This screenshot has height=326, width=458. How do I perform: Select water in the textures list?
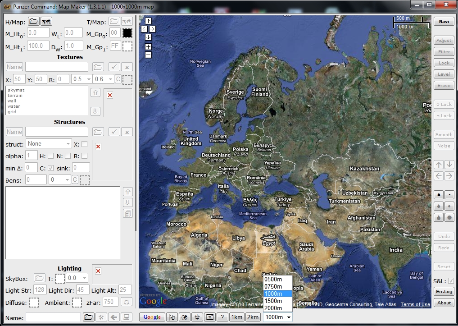(x=14, y=106)
